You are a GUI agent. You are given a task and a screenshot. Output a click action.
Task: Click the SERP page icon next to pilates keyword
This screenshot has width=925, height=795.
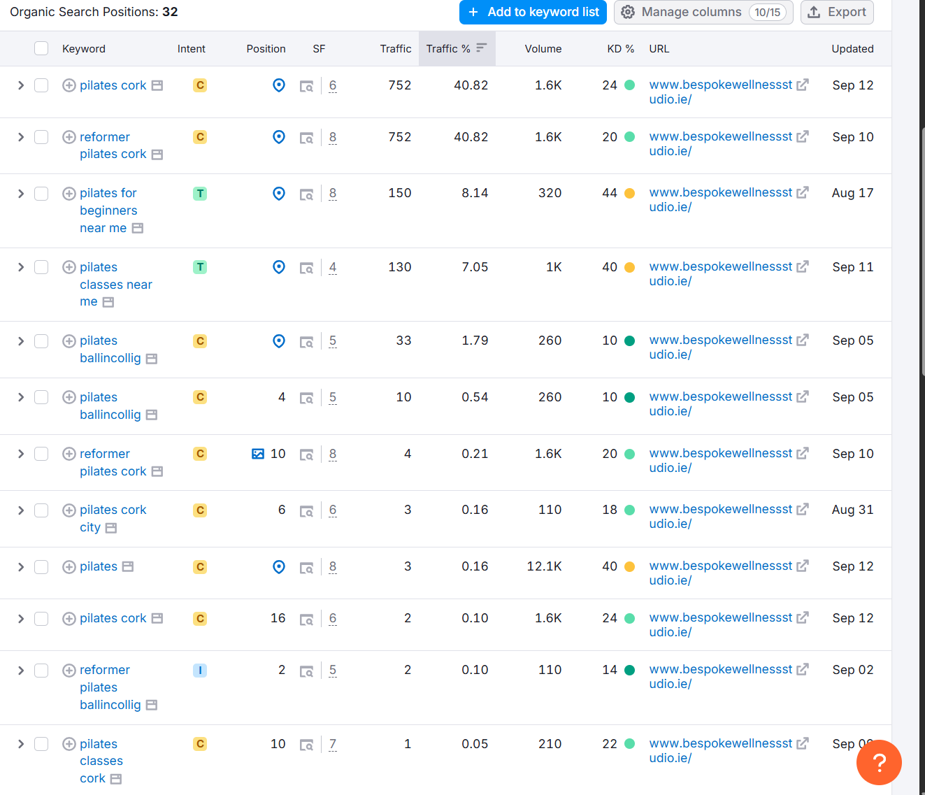tap(128, 567)
